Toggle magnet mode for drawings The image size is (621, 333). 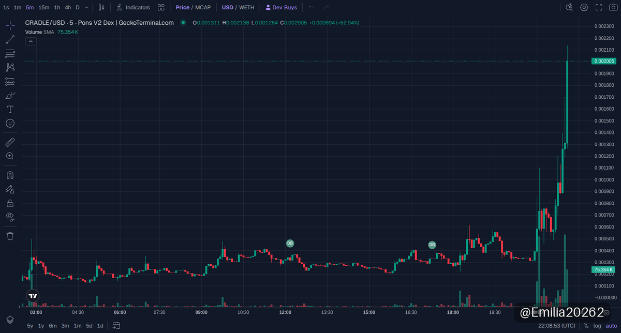[x=10, y=175]
